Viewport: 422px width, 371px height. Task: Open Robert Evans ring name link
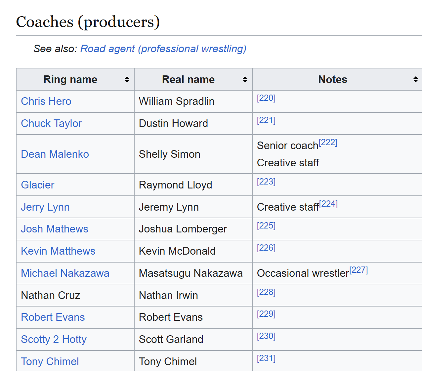pos(53,317)
